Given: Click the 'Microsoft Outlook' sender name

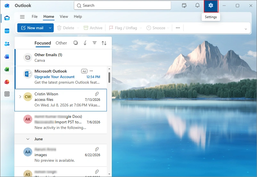Looking at the screenshot, I should click(51, 71).
